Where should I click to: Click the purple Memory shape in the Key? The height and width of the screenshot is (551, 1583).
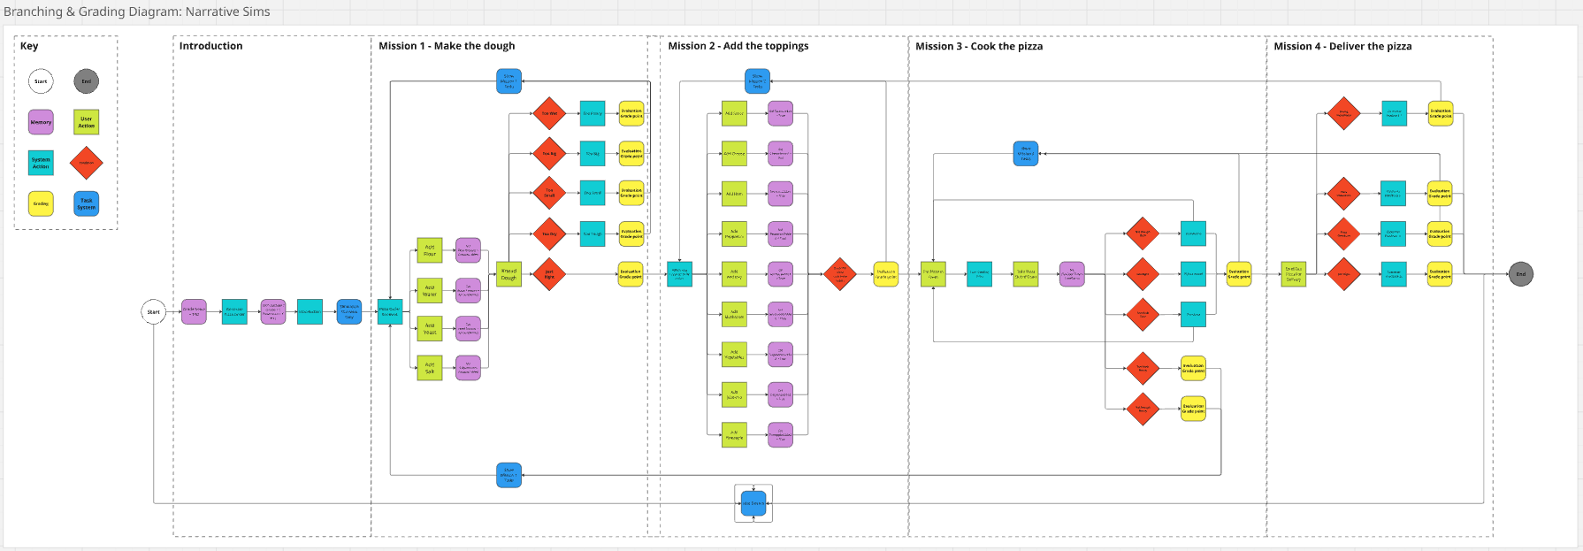[41, 122]
